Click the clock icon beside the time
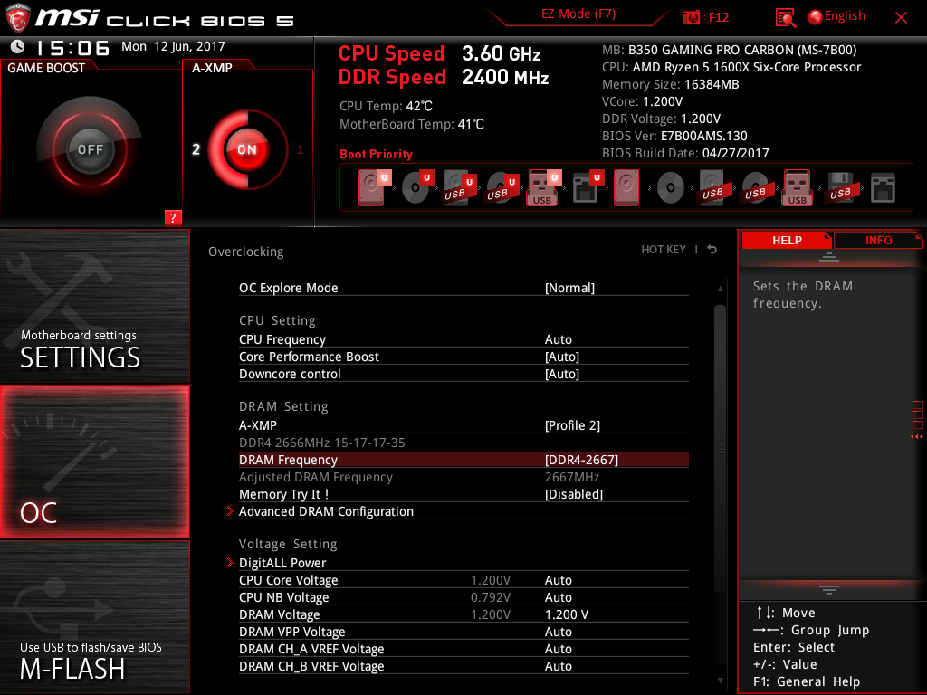The image size is (927, 695). (18, 47)
